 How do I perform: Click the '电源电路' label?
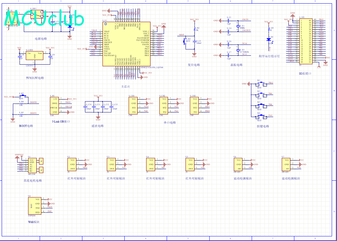(41, 39)
